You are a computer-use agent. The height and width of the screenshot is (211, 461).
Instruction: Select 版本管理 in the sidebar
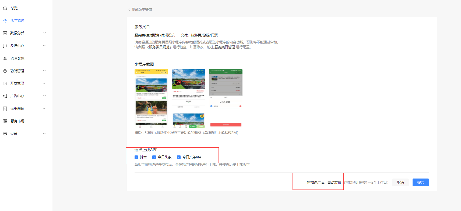tap(17, 21)
